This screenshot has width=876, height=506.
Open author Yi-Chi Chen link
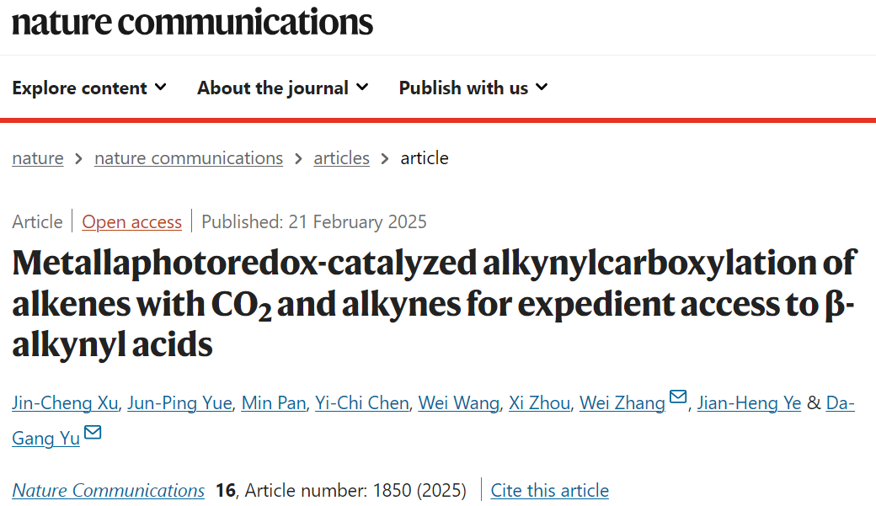coord(362,402)
